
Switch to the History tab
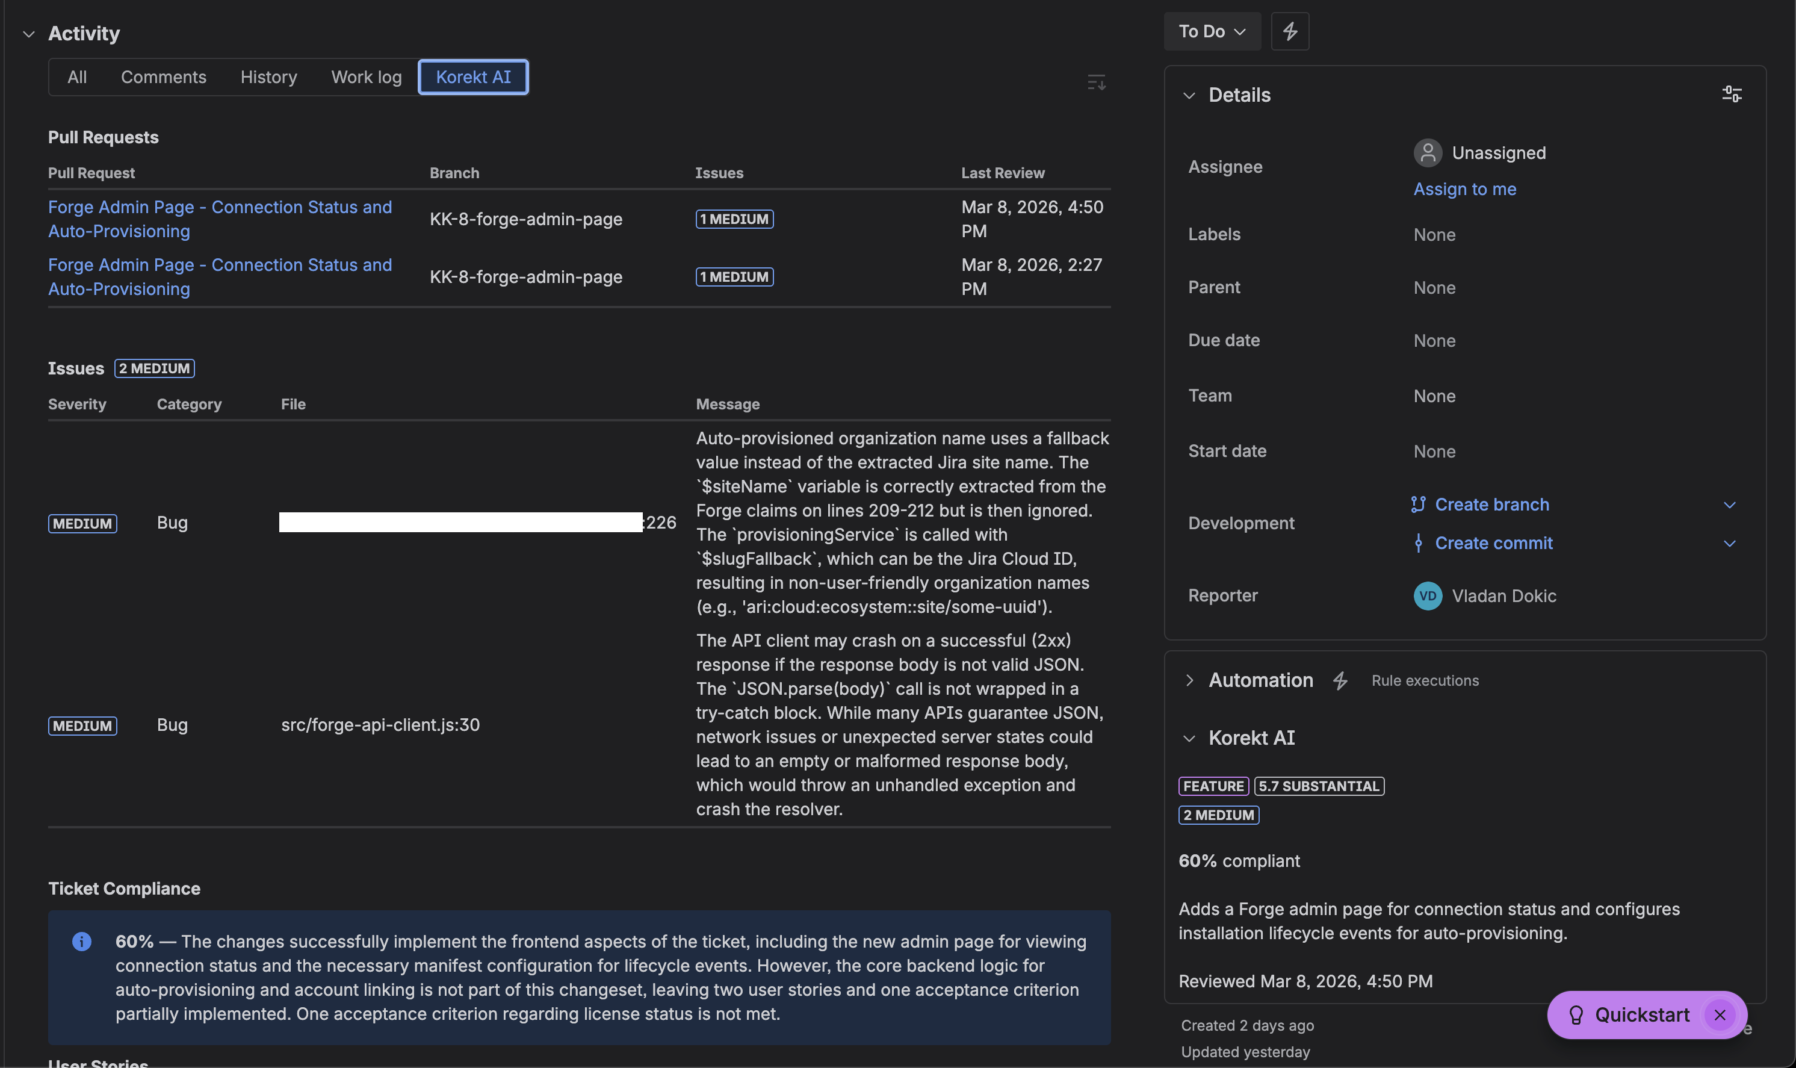click(268, 76)
